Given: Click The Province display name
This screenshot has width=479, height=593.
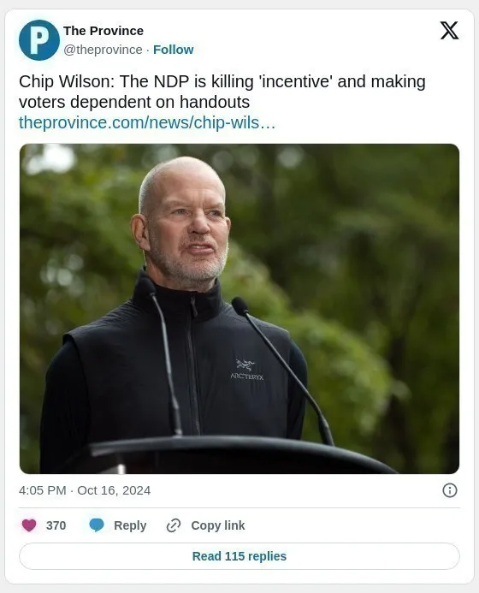Looking at the screenshot, I should click(x=103, y=31).
